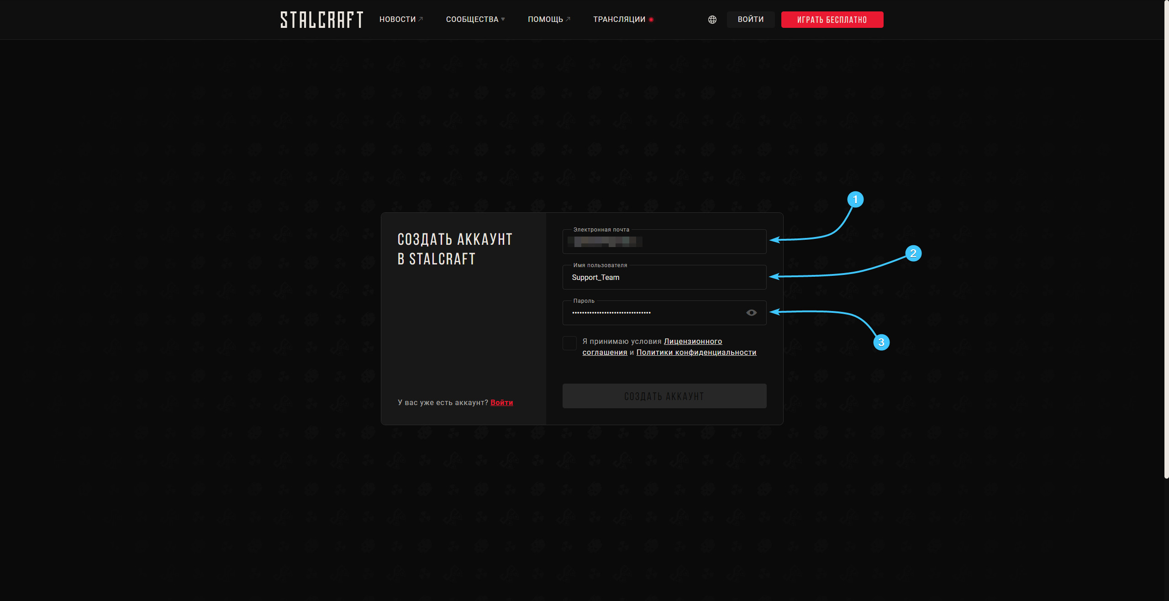Click the page vertical scrollbar
The width and height of the screenshot is (1169, 601).
(1166, 239)
